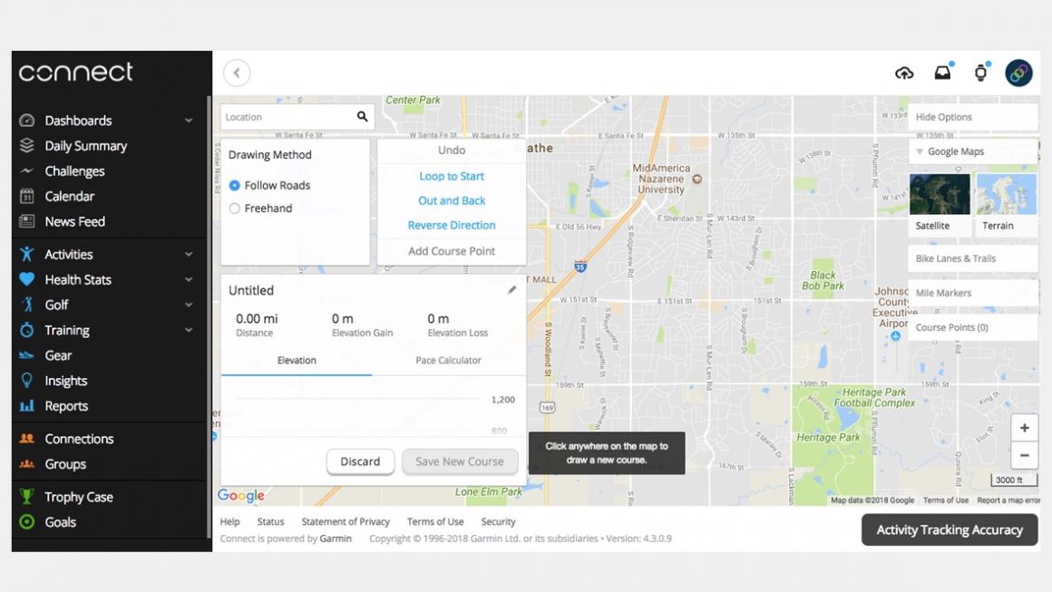
Task: Click the Golf golfer icon
Action: point(27,305)
